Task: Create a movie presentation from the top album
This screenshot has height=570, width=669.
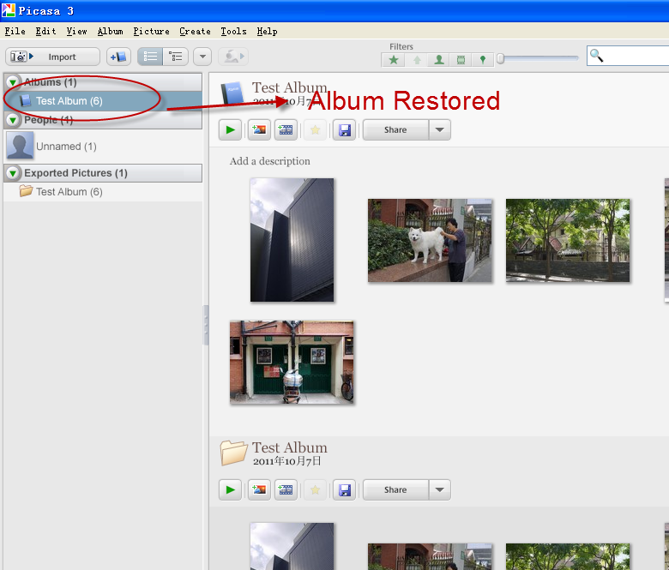Action: (286, 130)
